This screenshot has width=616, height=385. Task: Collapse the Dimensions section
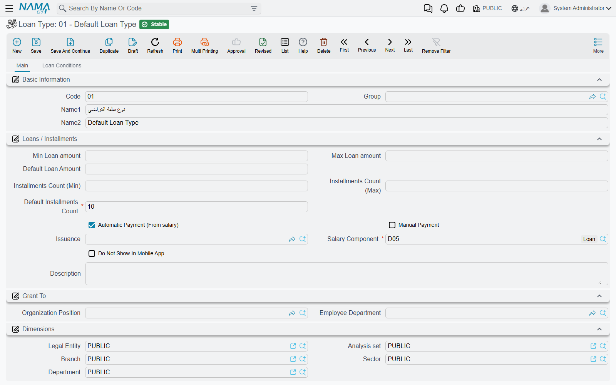point(599,329)
